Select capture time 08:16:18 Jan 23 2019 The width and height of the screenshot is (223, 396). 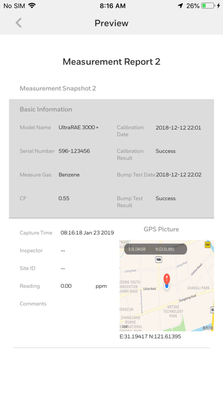coord(87,233)
